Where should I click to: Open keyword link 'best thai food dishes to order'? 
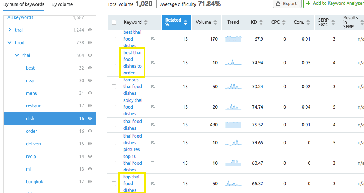pos(132,63)
